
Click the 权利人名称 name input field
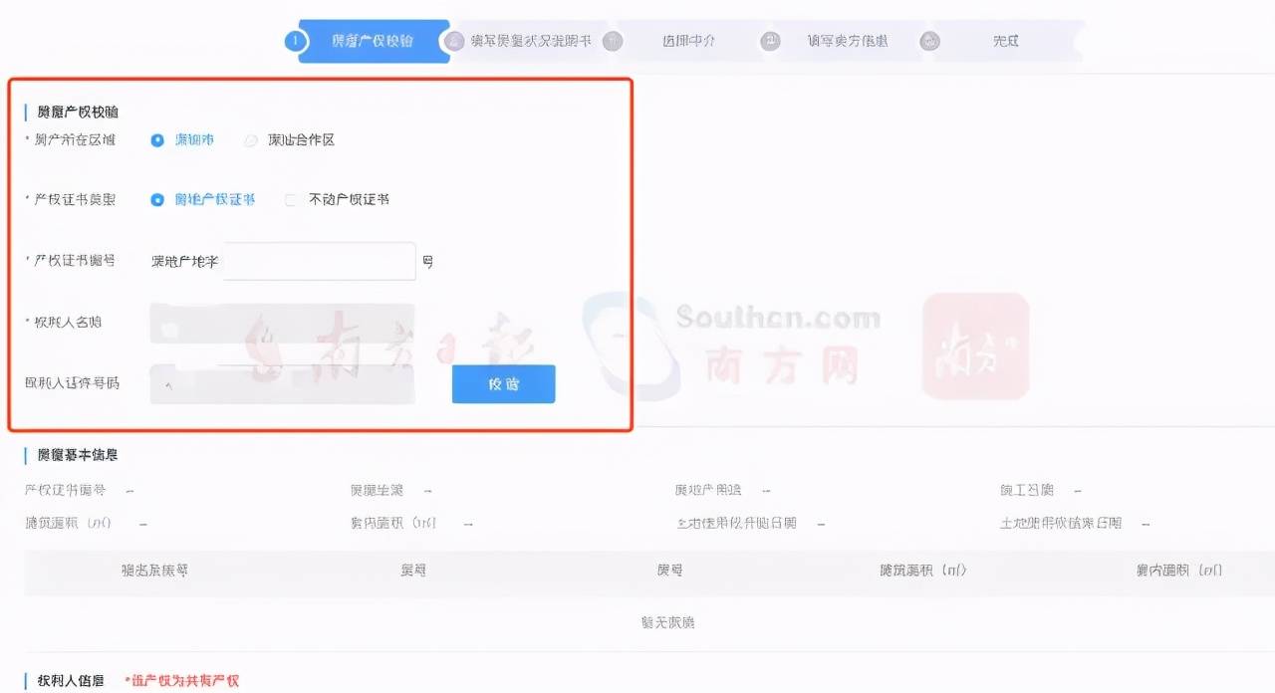point(282,323)
